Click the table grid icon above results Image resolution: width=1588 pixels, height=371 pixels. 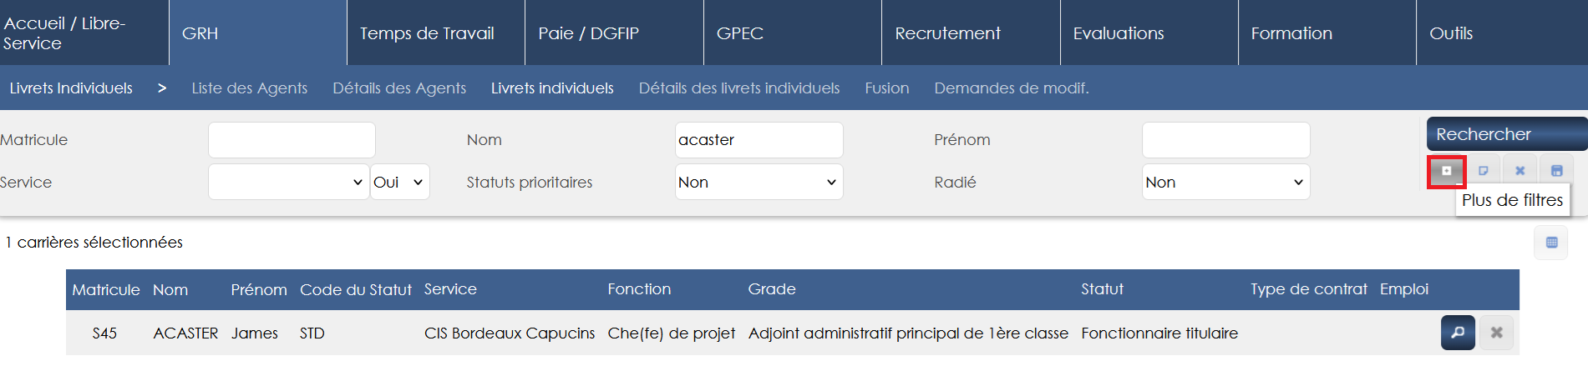1551,243
